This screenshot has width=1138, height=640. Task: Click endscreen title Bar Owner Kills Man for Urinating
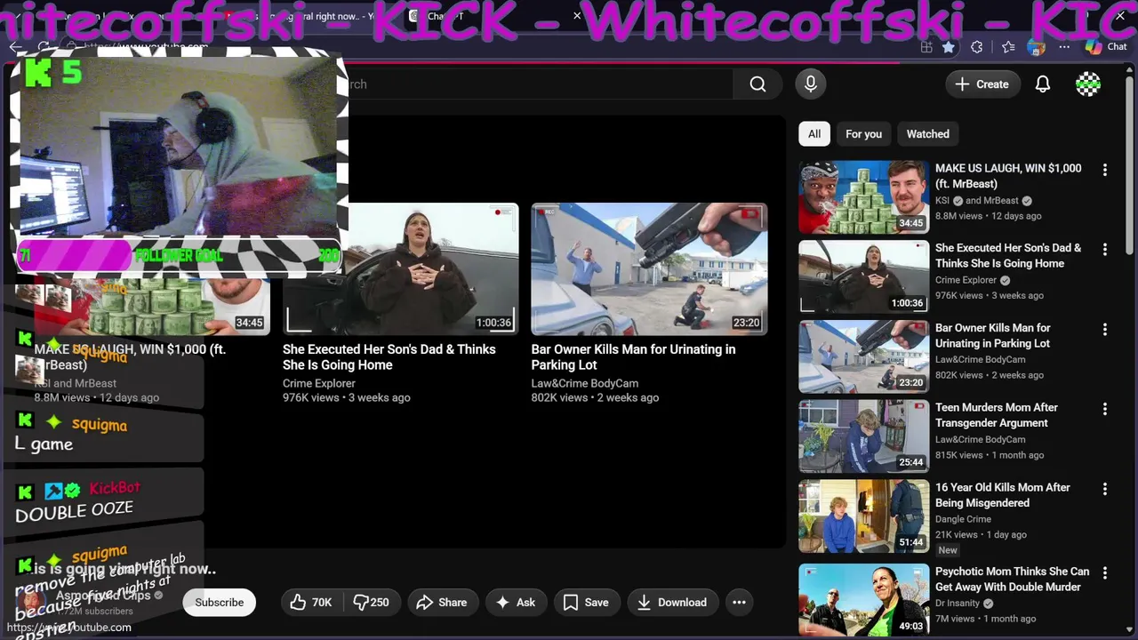[633, 357]
